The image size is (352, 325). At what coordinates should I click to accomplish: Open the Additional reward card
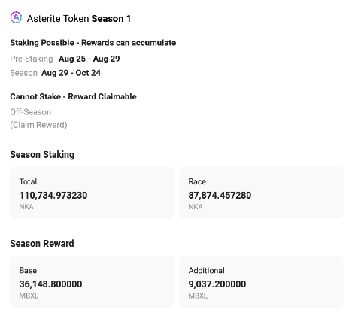tap(261, 281)
